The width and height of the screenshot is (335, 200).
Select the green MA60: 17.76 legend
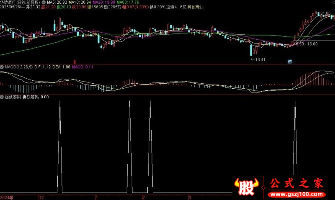[128, 3]
